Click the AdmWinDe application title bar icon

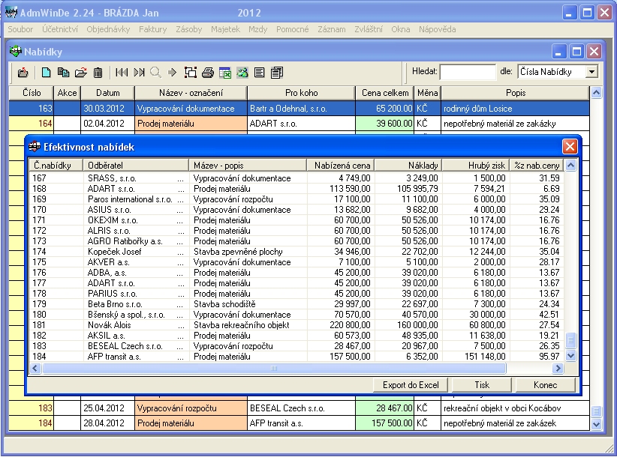click(11, 13)
